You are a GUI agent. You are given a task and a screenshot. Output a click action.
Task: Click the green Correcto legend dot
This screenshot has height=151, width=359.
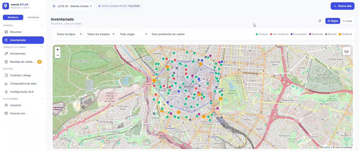257,34
